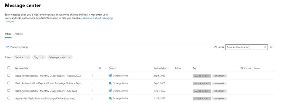Clear the search box with X icon

click(x=264, y=47)
